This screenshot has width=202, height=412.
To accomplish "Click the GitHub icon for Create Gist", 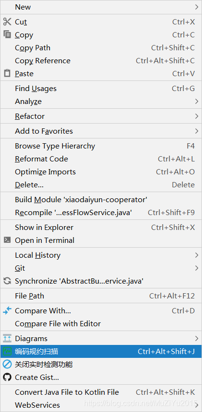I will coord(7,378).
